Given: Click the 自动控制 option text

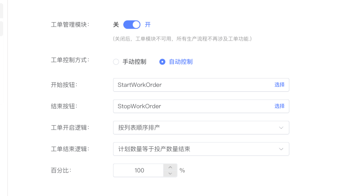Looking at the screenshot, I should click(x=181, y=62).
